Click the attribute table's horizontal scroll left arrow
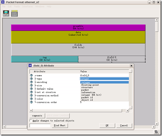The image size is (162, 136). tap(31, 111)
